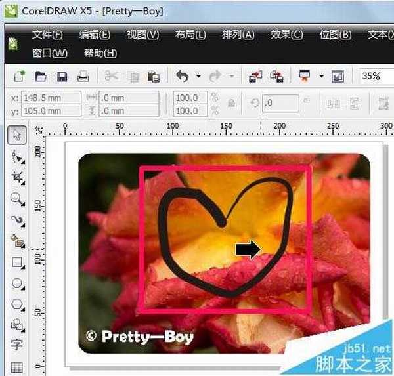Viewport: 394px width, 376px height.
Task: Expand the application launcher dropdown arrow
Action: (x=321, y=77)
